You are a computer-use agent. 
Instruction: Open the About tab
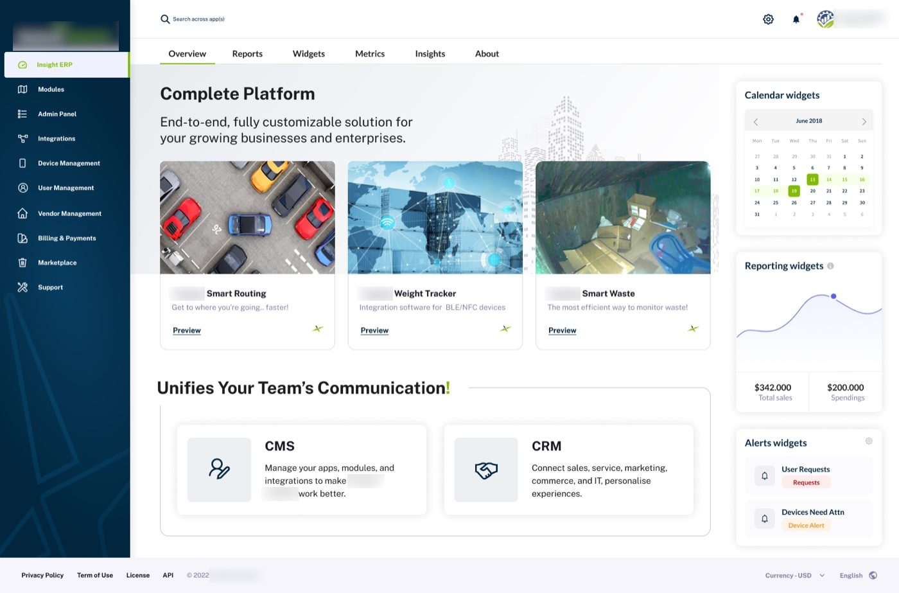click(487, 54)
